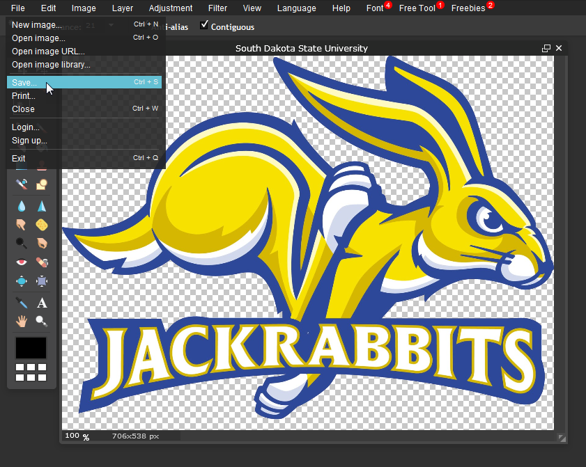Uncheck the Contiguous checkbox
The width and height of the screenshot is (586, 467).
[x=204, y=25]
